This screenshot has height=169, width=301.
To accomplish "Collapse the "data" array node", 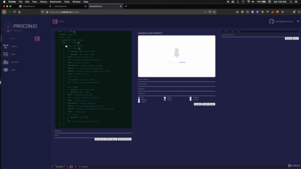I will coord(59,43).
